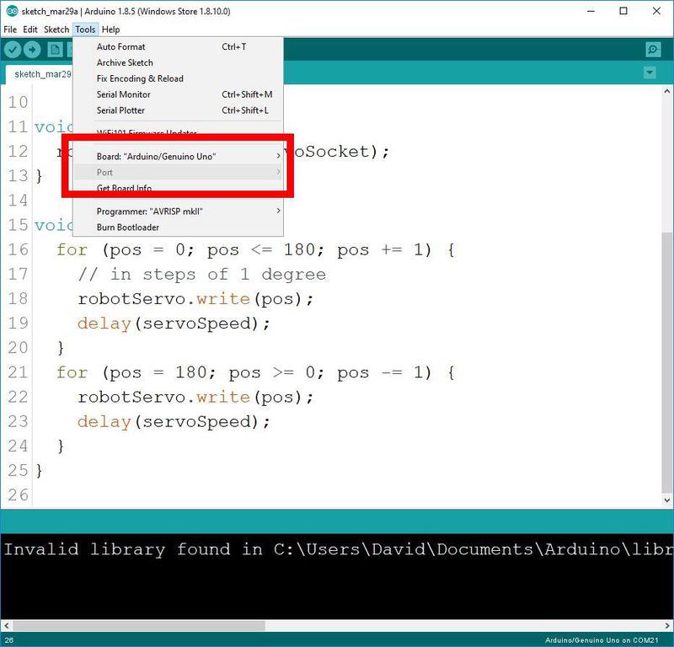Viewport: 674px width, 647px height.
Task: Switch to the sketch_mar29a tab
Action: coord(40,74)
